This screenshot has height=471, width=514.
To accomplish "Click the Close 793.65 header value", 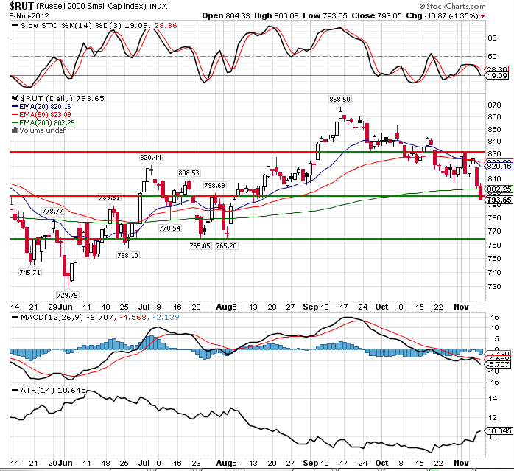I will click(x=376, y=15).
